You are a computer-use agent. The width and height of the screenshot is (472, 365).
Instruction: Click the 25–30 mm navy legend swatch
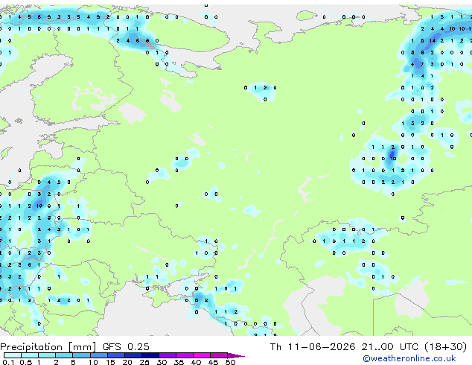pos(150,355)
